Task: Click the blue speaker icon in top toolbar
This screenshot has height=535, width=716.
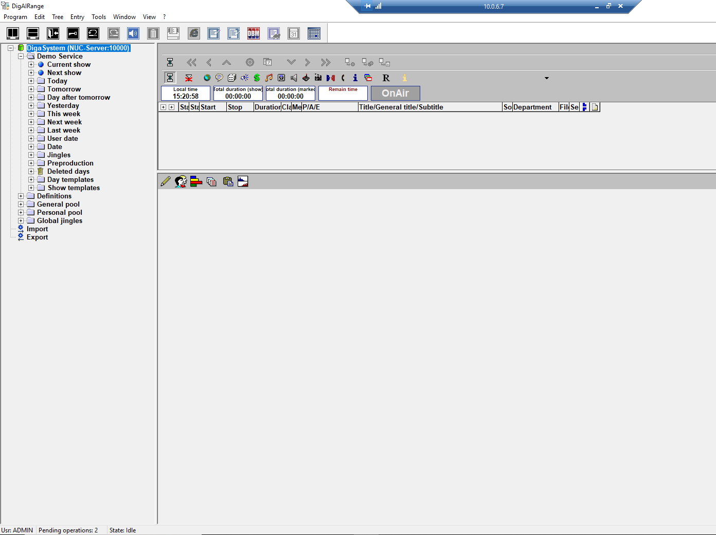Action: pyautogui.click(x=133, y=33)
